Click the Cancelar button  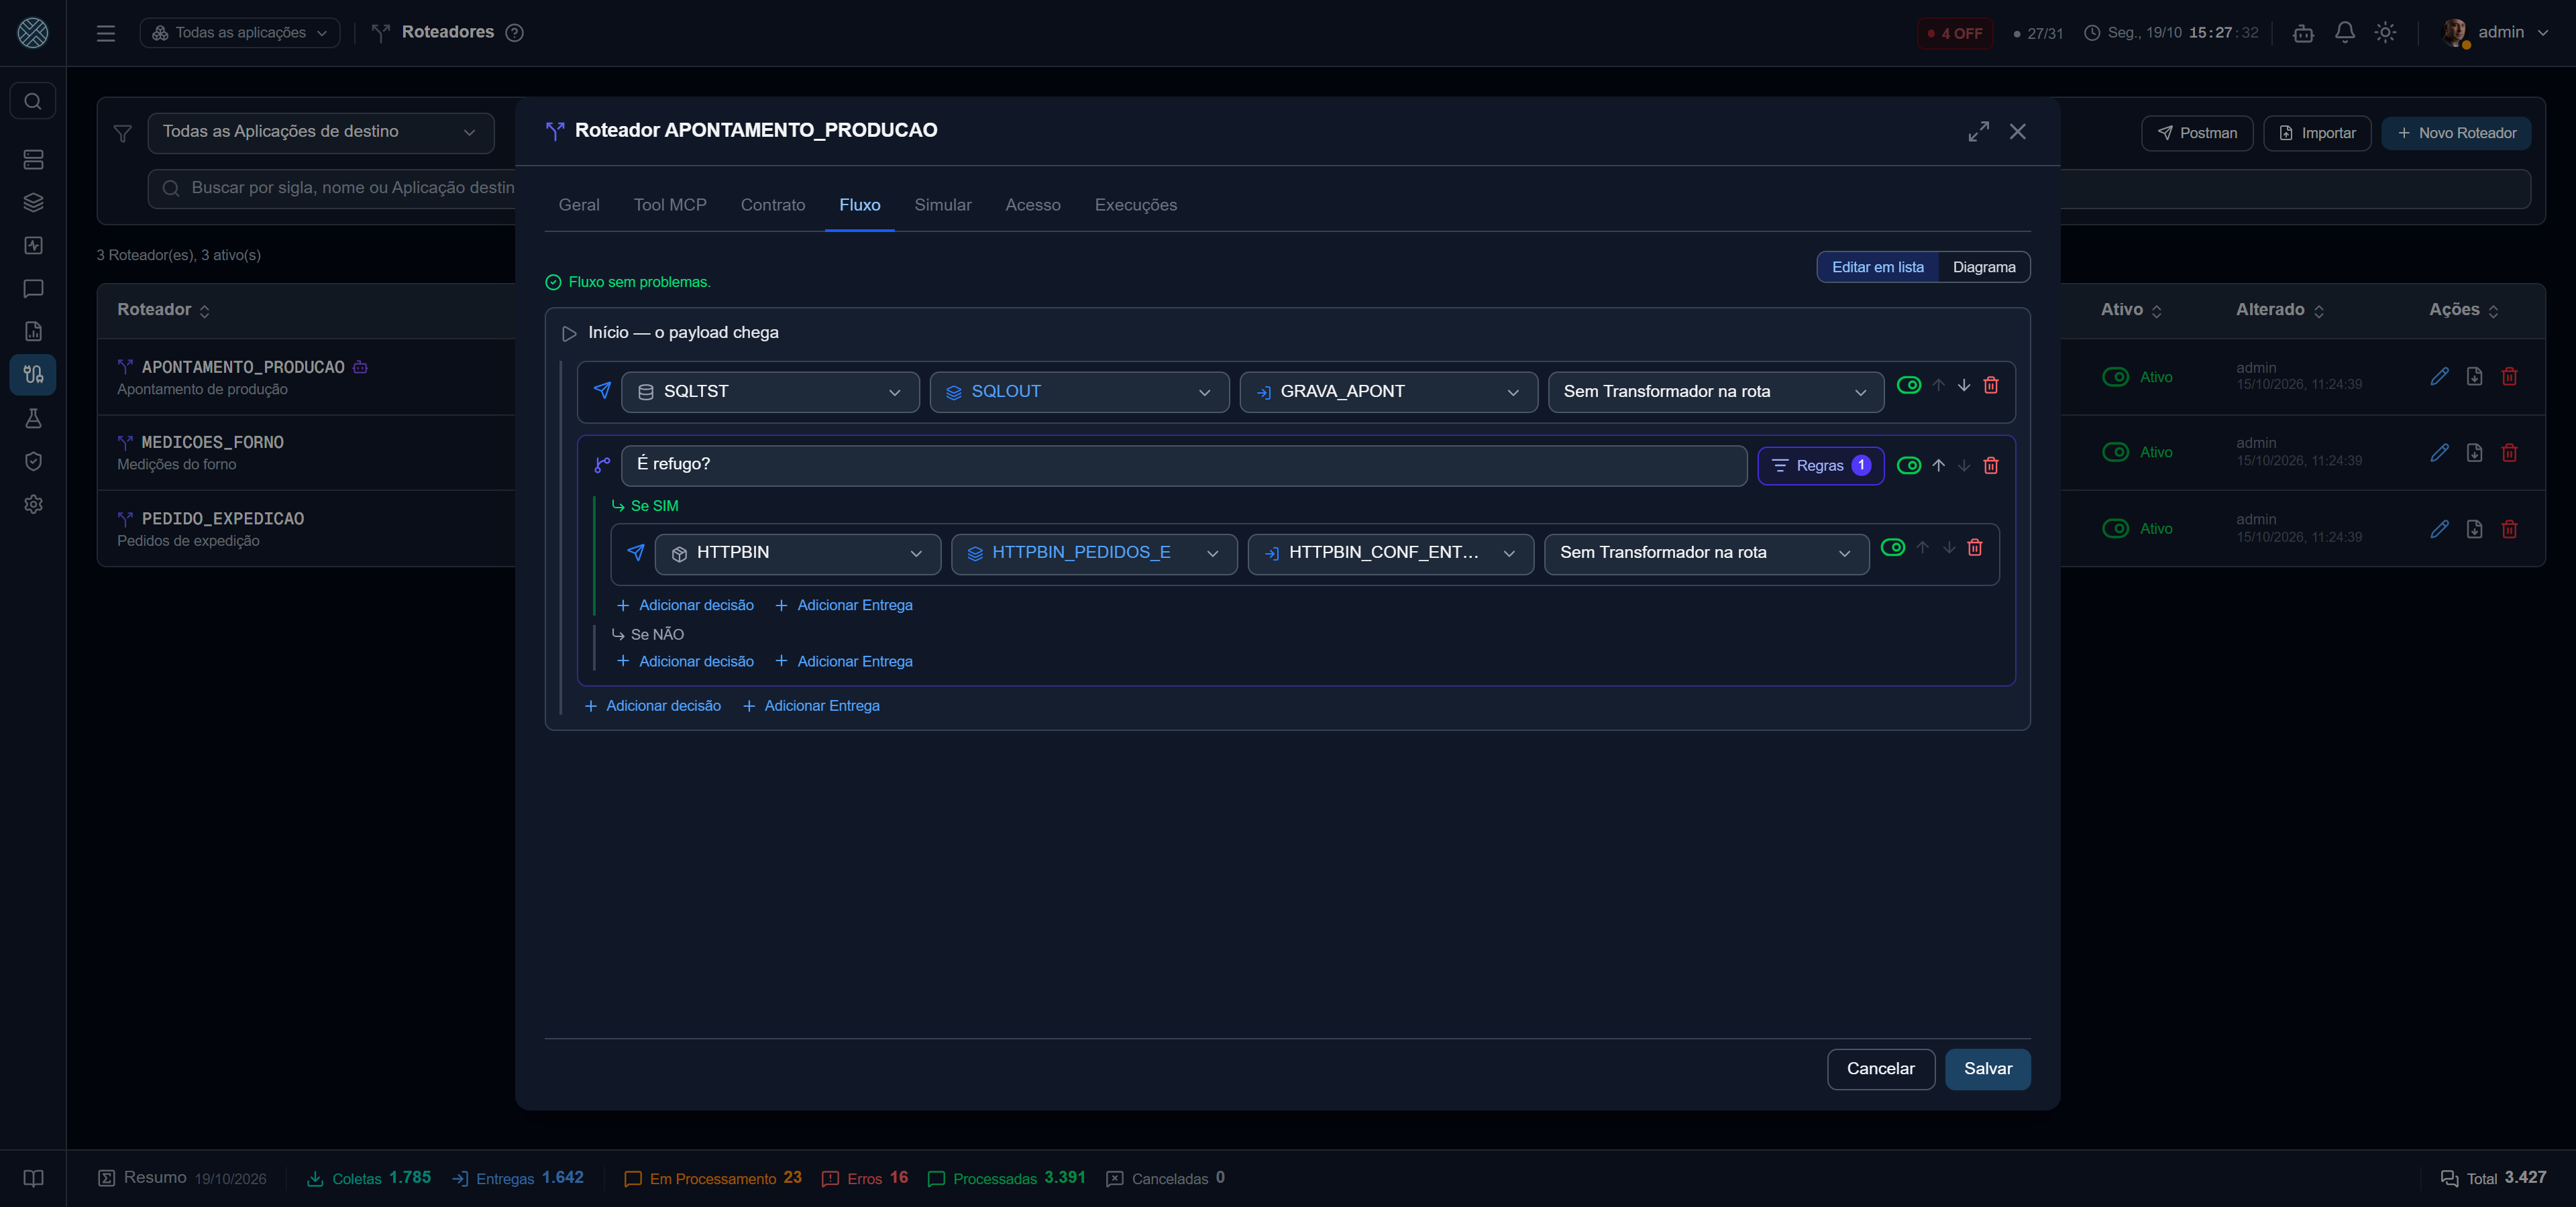pyautogui.click(x=1880, y=1069)
